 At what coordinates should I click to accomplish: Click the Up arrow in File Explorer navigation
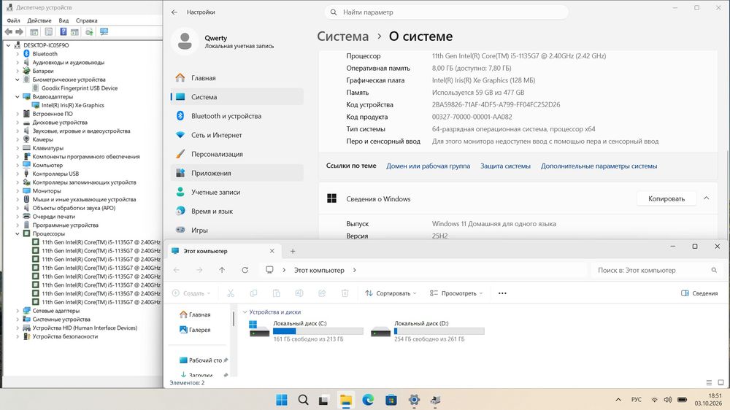pyautogui.click(x=222, y=270)
